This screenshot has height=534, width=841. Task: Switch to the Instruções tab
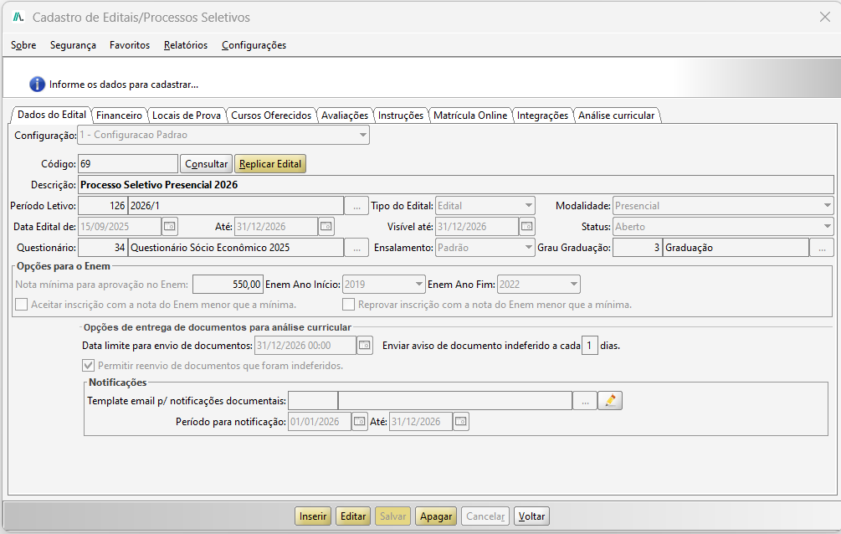pyautogui.click(x=401, y=116)
